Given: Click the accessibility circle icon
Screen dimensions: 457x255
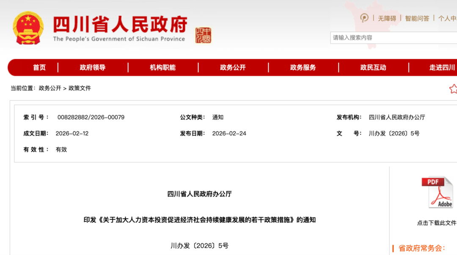Looking at the screenshot, I should (364, 18).
